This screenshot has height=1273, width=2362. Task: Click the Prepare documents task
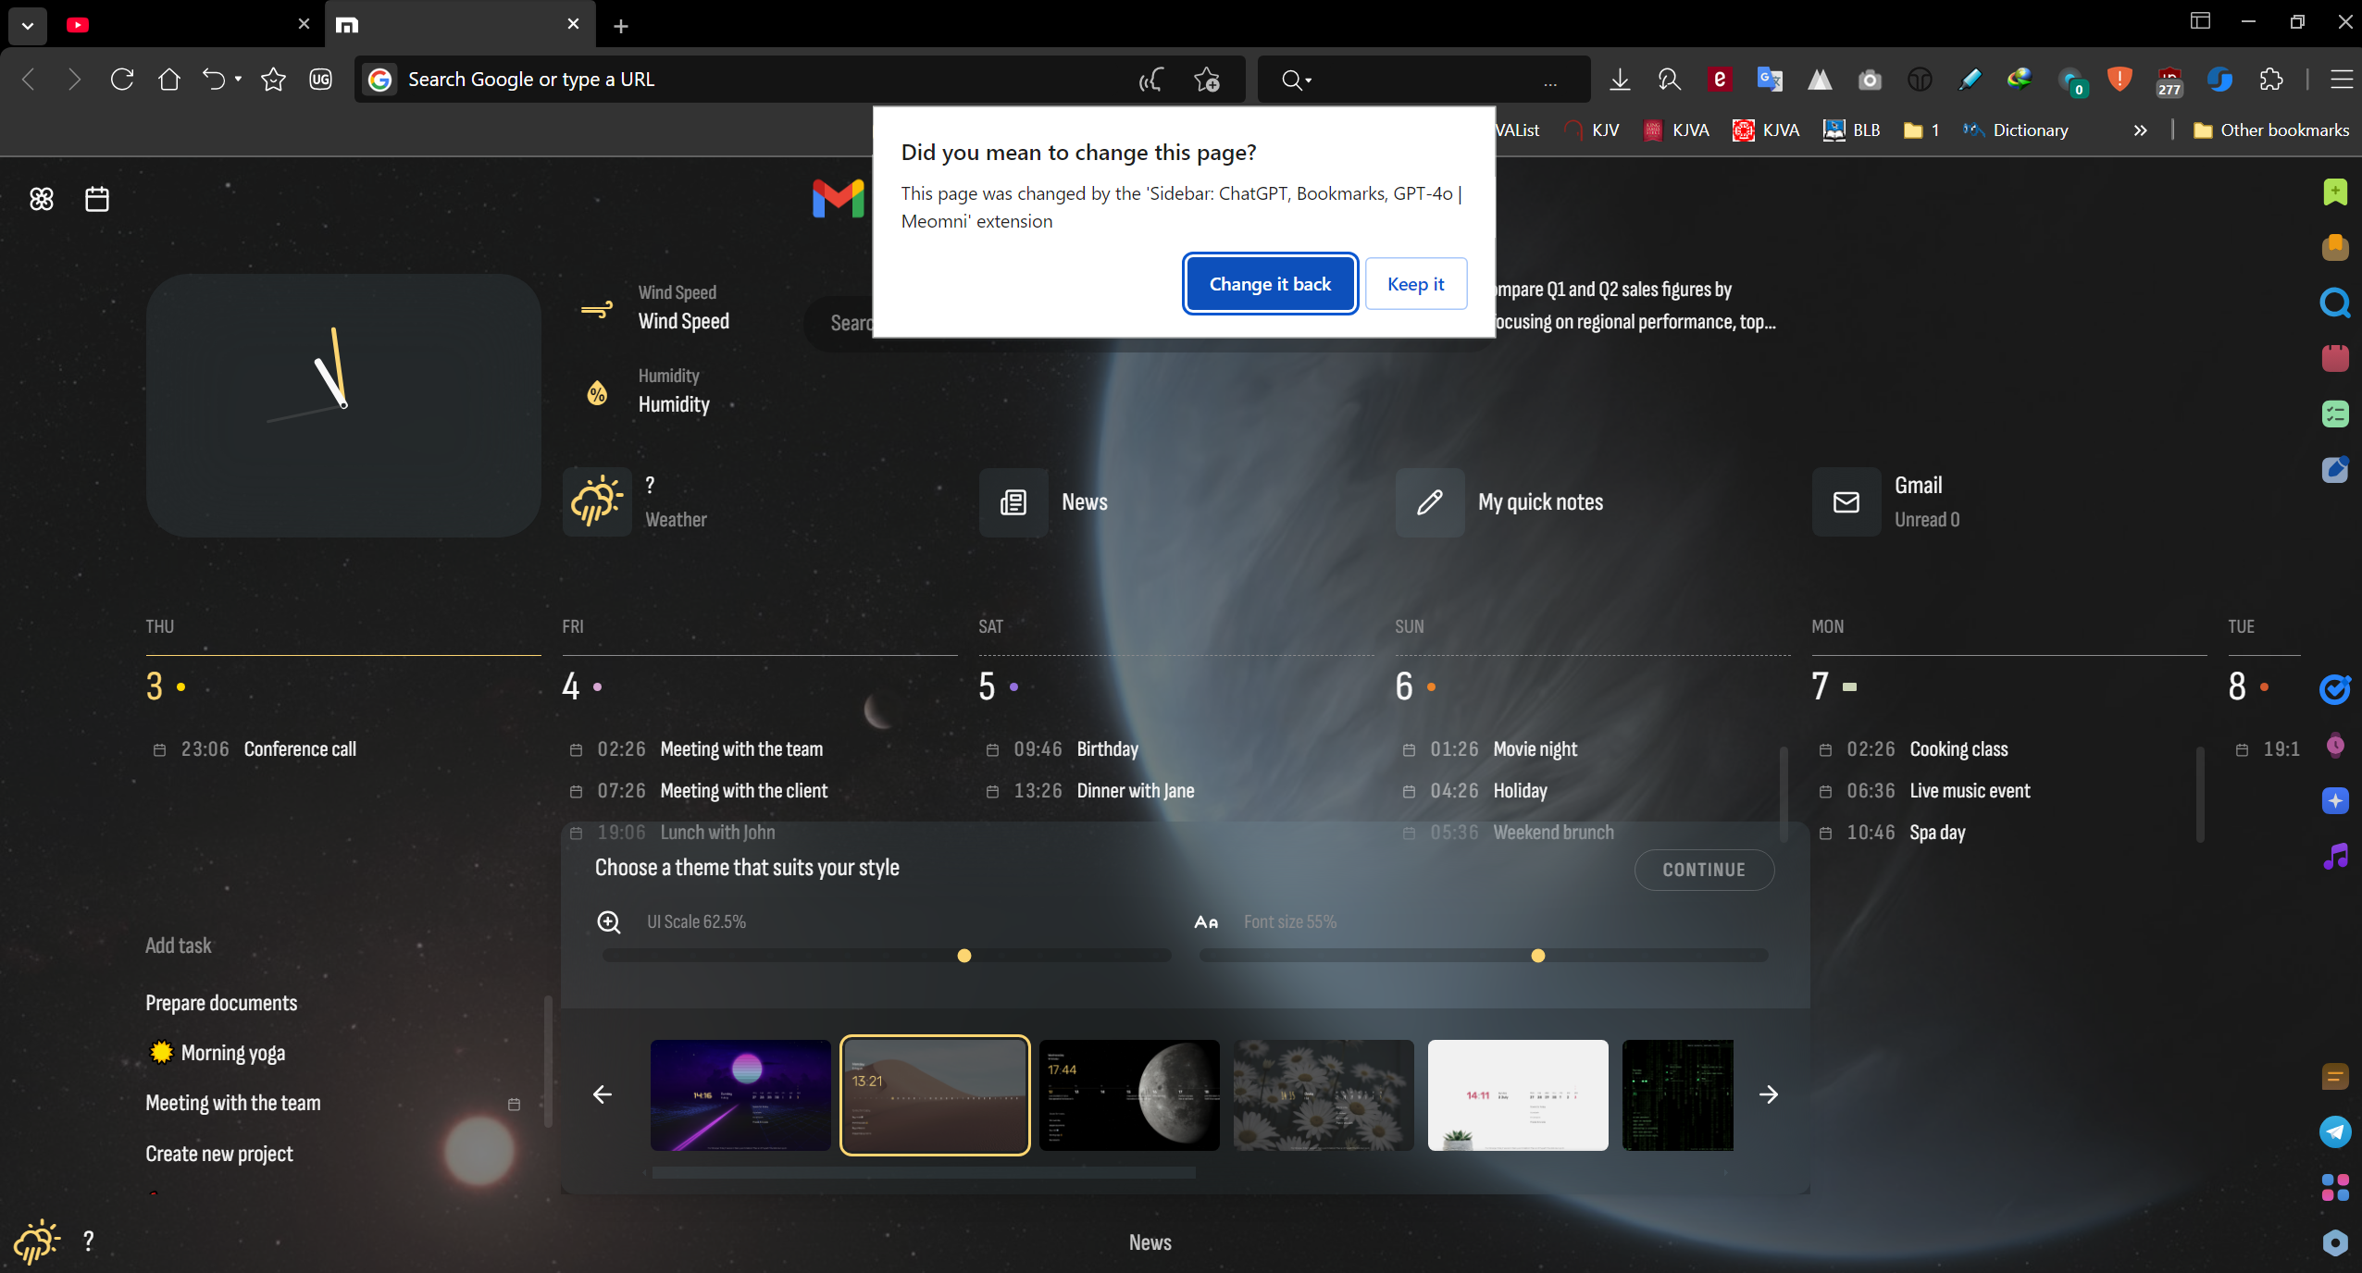221,1003
